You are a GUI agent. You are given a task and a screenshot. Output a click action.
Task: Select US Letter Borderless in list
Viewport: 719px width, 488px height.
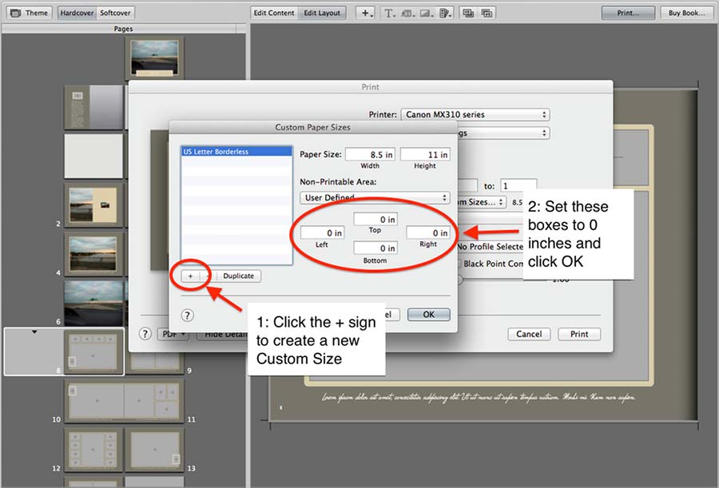point(236,152)
